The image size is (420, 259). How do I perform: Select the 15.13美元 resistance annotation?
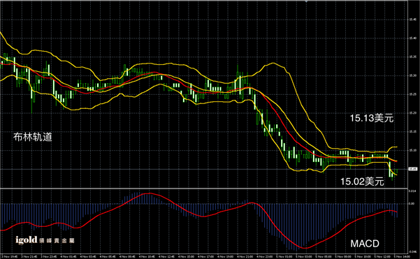[x=372, y=118]
